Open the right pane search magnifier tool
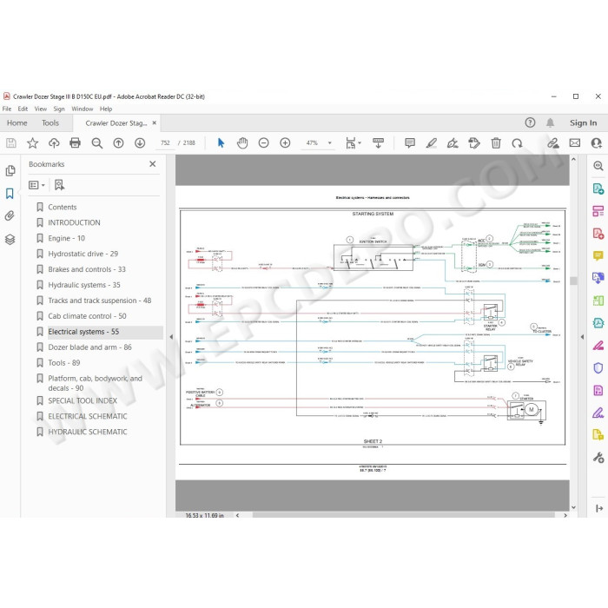The height and width of the screenshot is (608, 608). 598,167
